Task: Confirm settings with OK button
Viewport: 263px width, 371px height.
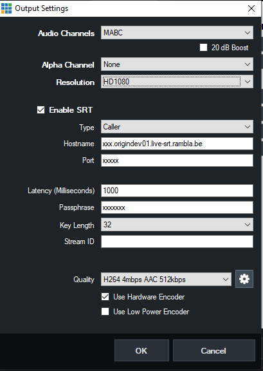Action: pos(141,350)
